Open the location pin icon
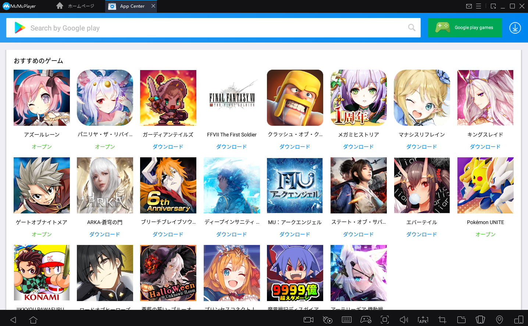 click(x=500, y=320)
